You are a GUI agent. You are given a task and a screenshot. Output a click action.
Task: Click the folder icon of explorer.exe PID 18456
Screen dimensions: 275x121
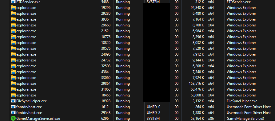tap(13, 95)
